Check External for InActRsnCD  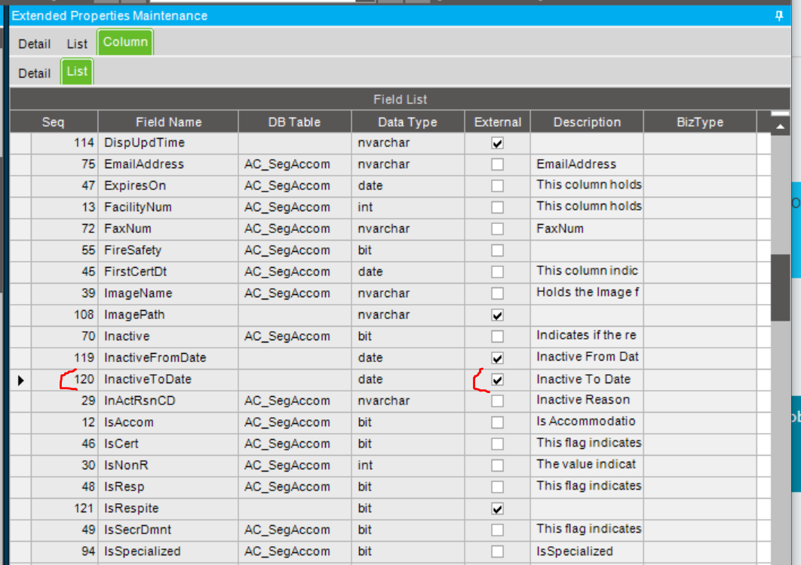coord(497,401)
